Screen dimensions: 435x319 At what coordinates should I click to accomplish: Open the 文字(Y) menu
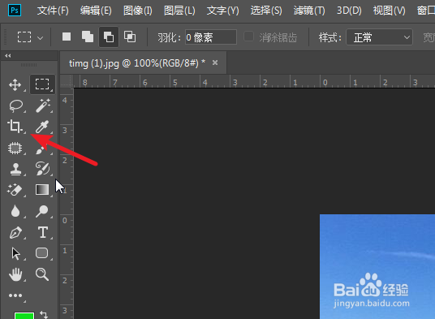point(222,11)
